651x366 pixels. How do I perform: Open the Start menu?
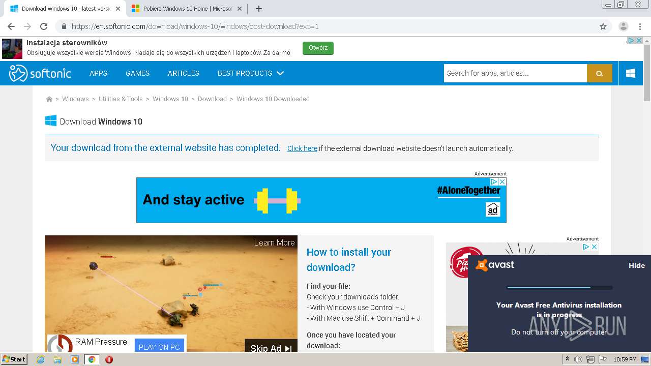14,359
